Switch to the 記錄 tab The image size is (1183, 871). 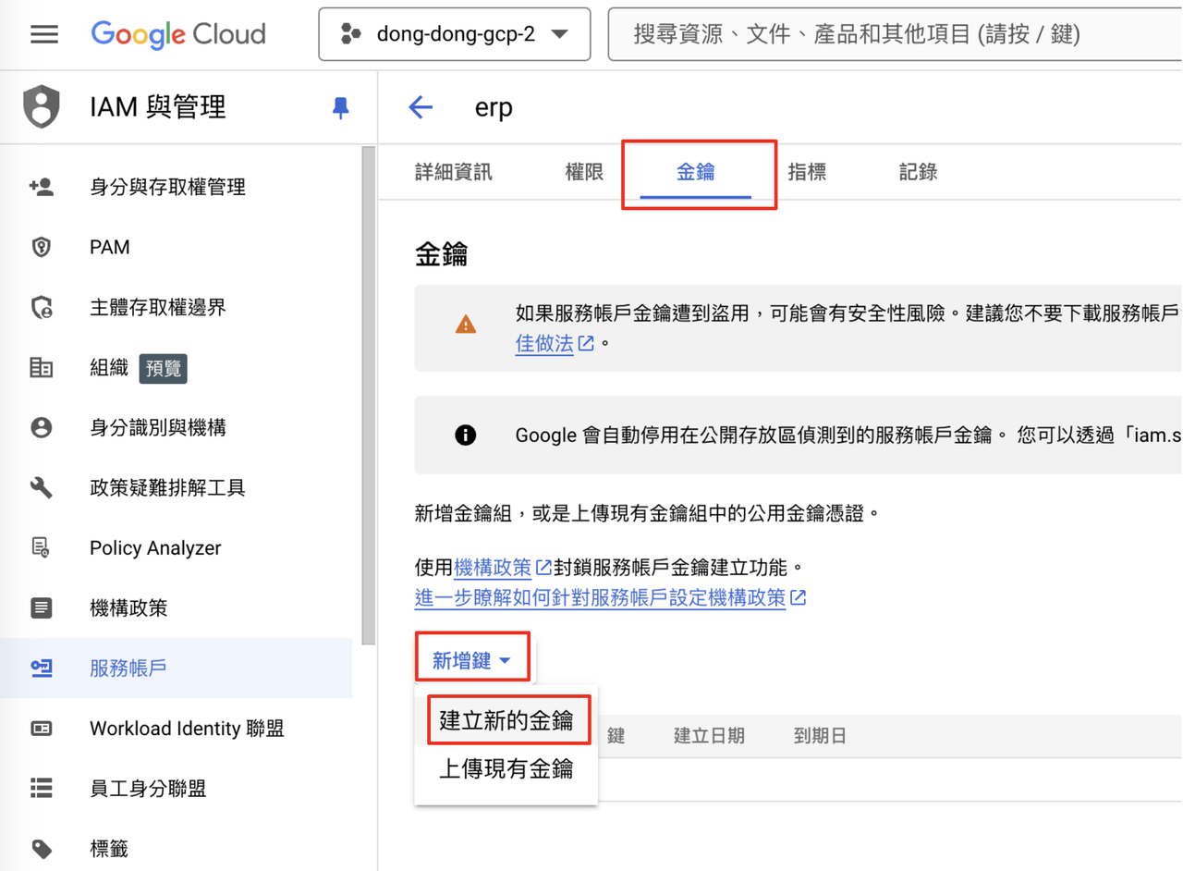918,172
